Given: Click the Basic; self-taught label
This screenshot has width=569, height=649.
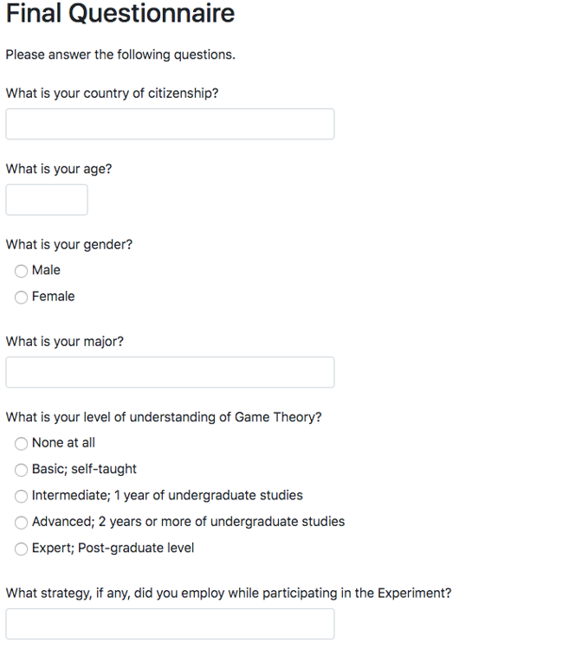Looking at the screenshot, I should pyautogui.click(x=84, y=469).
